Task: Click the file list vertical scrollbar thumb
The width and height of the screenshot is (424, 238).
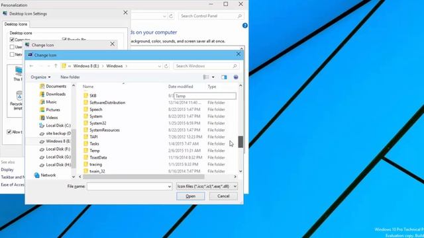Action: 240,142
